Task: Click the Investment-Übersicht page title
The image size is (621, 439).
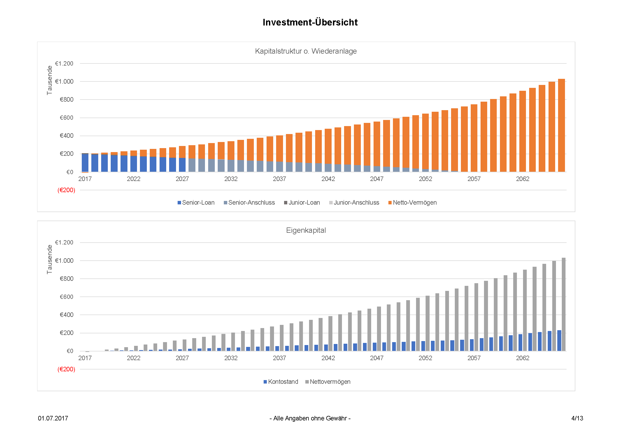Action: [x=310, y=22]
